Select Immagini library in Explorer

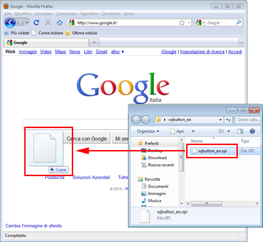(153, 194)
